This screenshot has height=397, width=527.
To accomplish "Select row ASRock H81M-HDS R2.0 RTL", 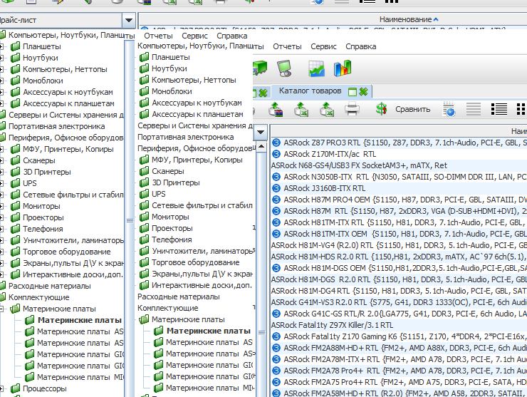I will pos(399,257).
